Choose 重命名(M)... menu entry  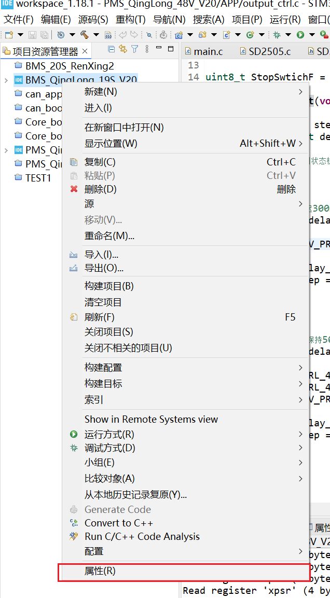pos(185,235)
